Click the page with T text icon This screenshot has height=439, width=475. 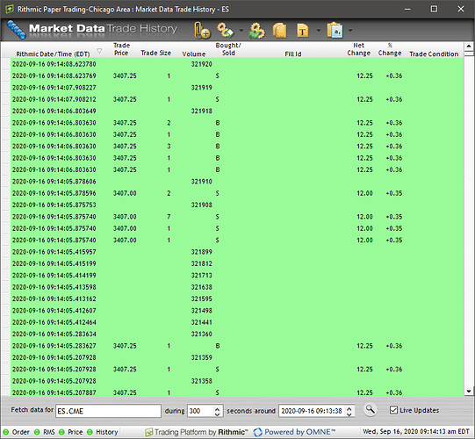pyautogui.click(x=303, y=31)
